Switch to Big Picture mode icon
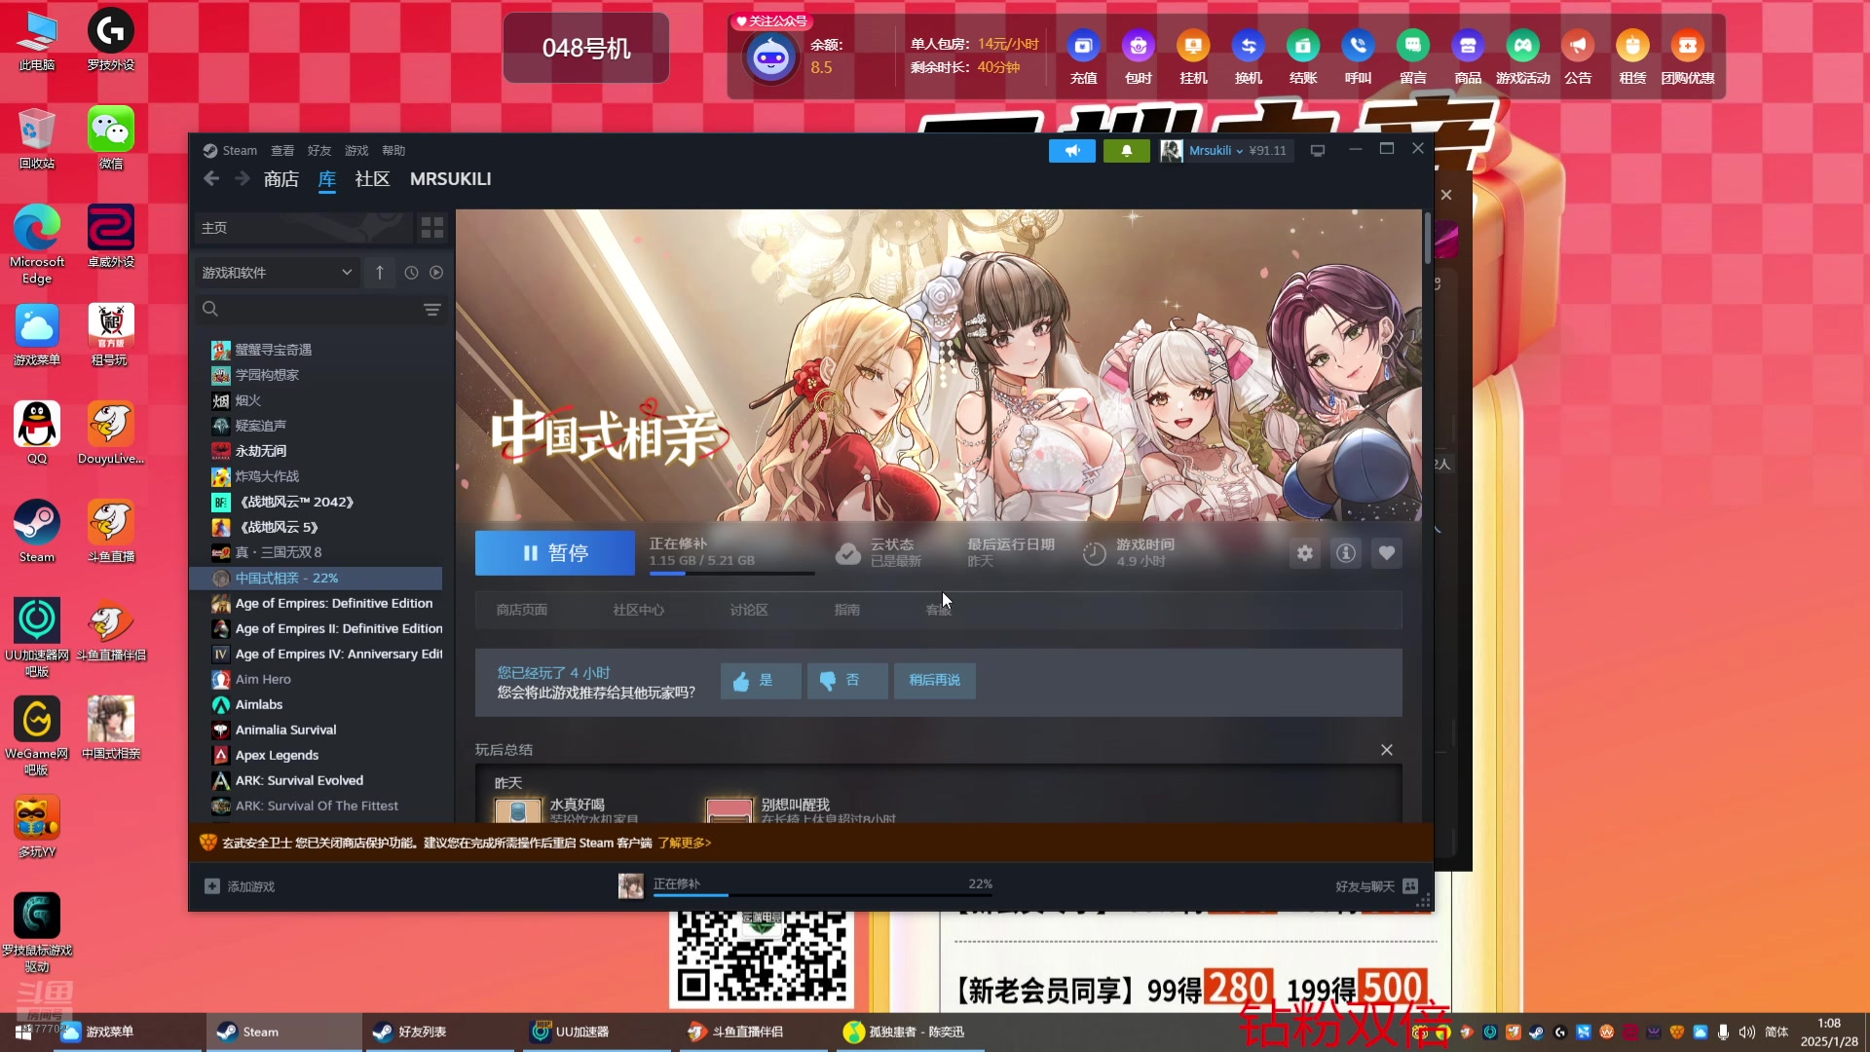The width and height of the screenshot is (1870, 1052). click(1317, 151)
